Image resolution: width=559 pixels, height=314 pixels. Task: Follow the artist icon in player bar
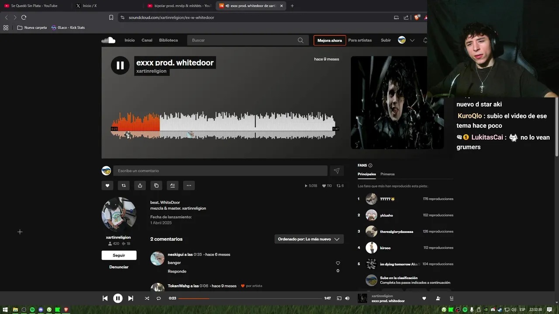tap(438, 298)
